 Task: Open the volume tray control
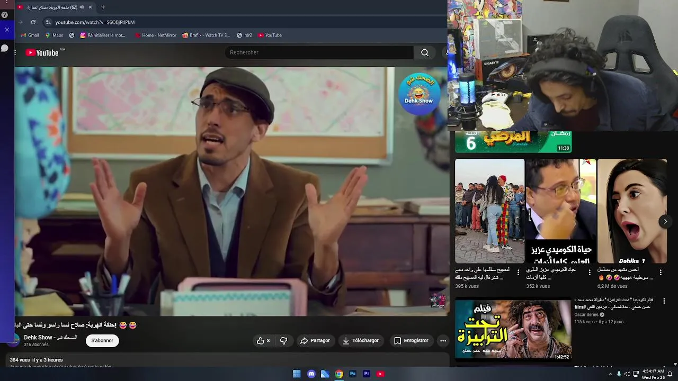click(x=627, y=374)
